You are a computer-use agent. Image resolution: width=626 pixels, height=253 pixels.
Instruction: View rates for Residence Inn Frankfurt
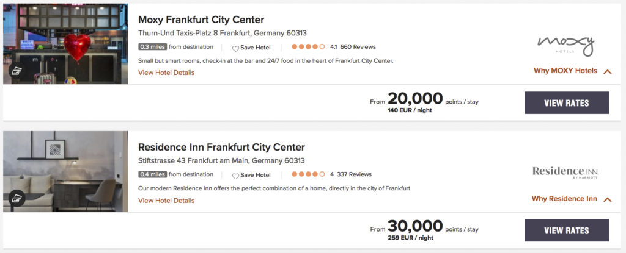pos(567,230)
